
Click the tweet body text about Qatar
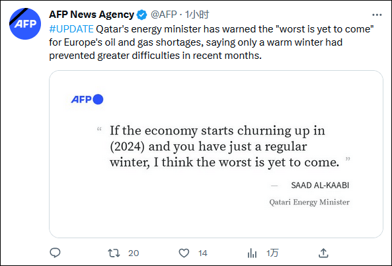point(212,42)
